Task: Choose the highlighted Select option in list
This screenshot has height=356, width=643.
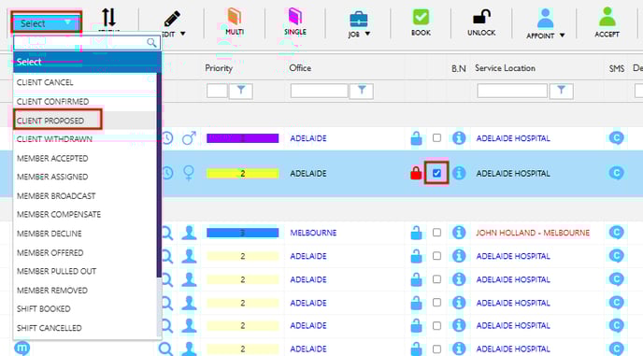Action: (x=87, y=62)
